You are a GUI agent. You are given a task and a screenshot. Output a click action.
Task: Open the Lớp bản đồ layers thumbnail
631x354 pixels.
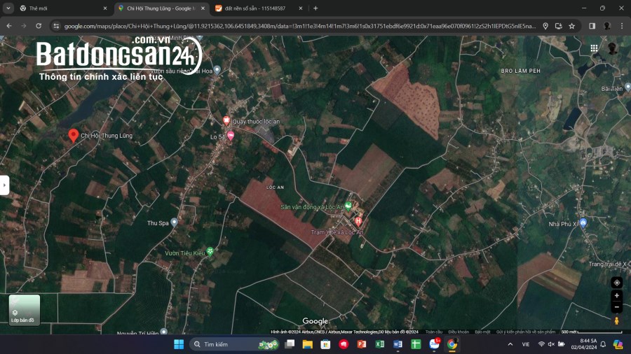[x=25, y=310]
